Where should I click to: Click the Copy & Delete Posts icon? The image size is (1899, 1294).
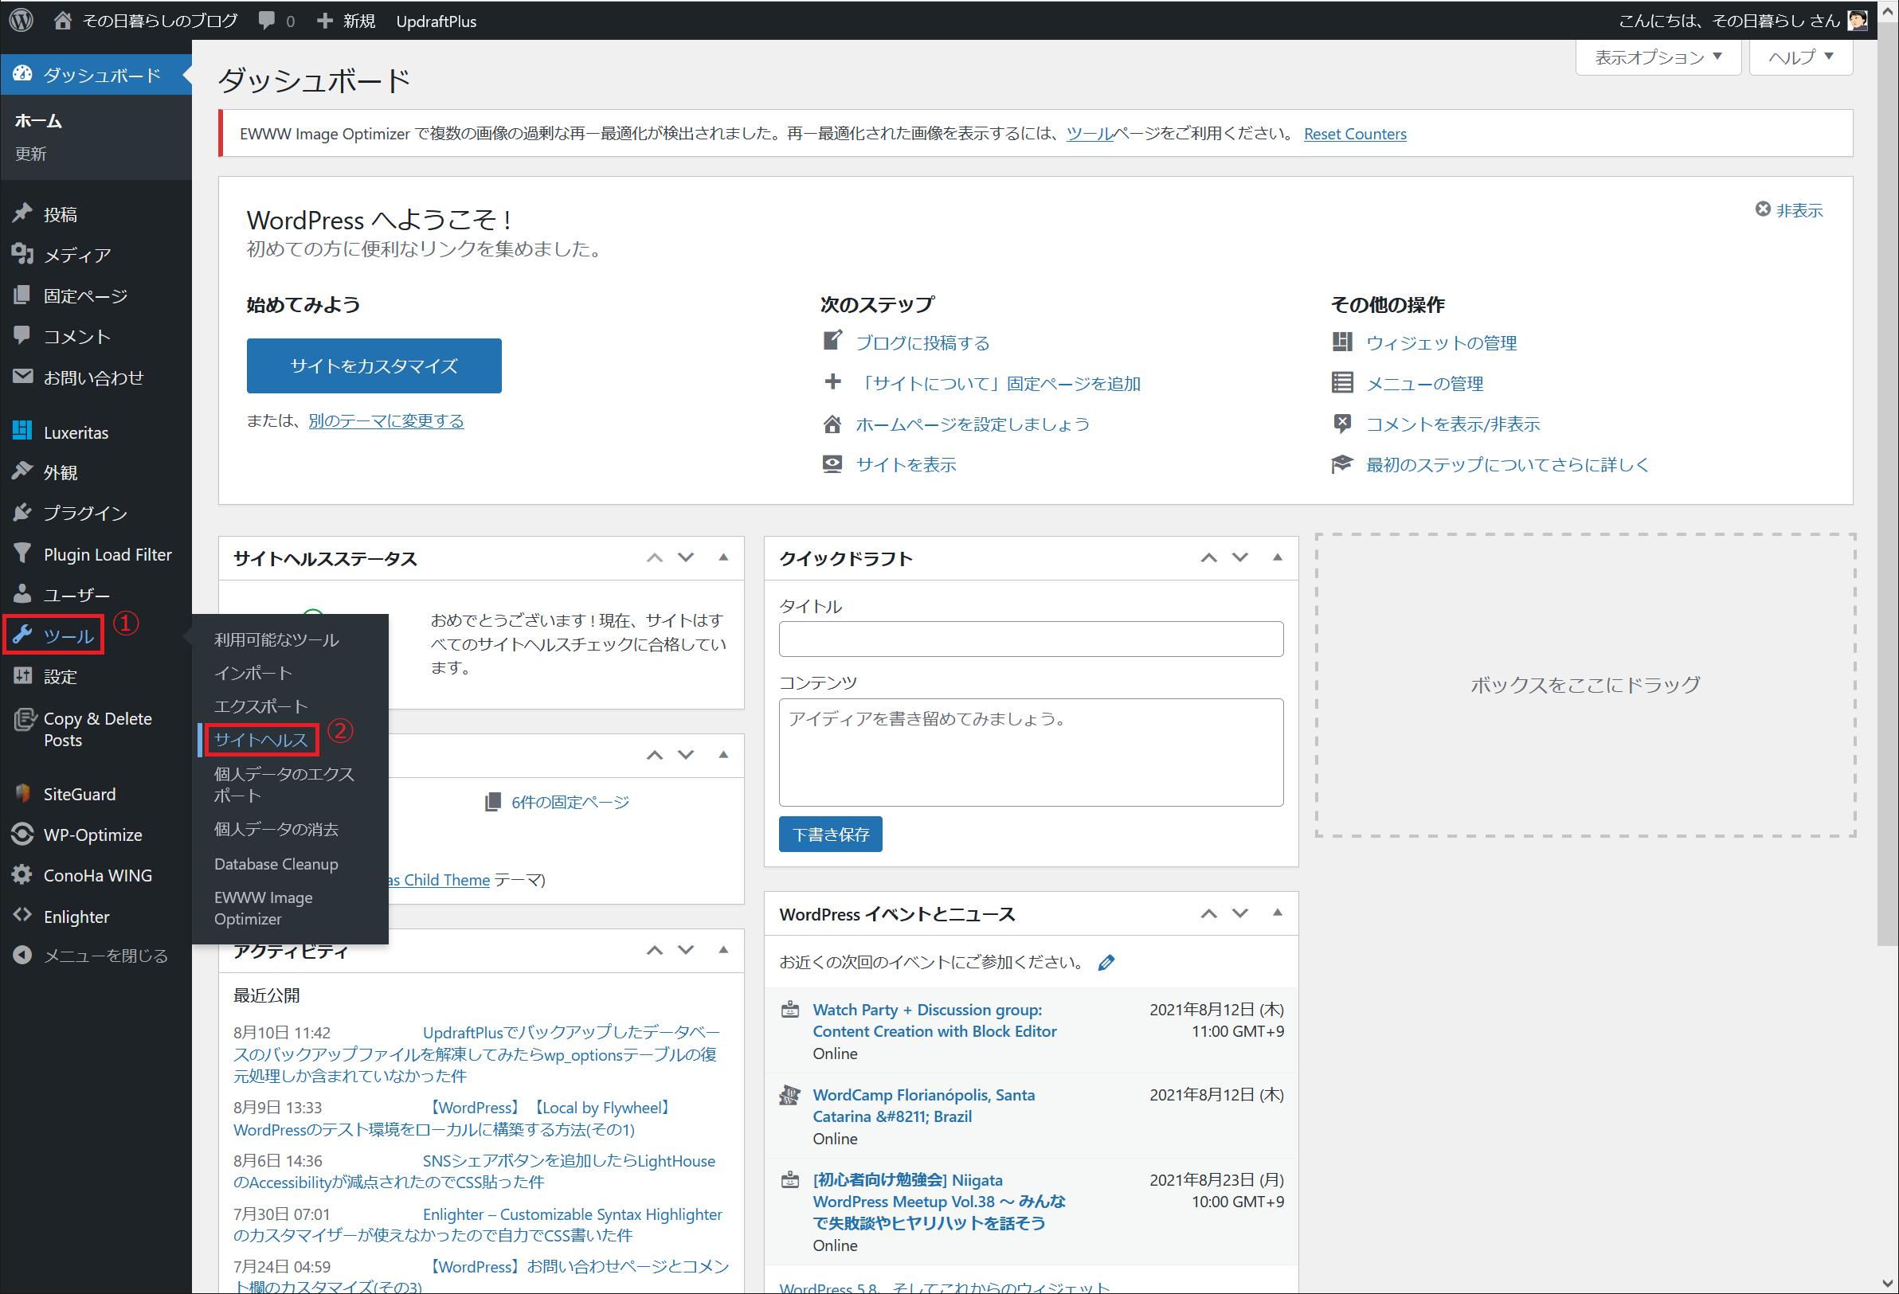(25, 720)
